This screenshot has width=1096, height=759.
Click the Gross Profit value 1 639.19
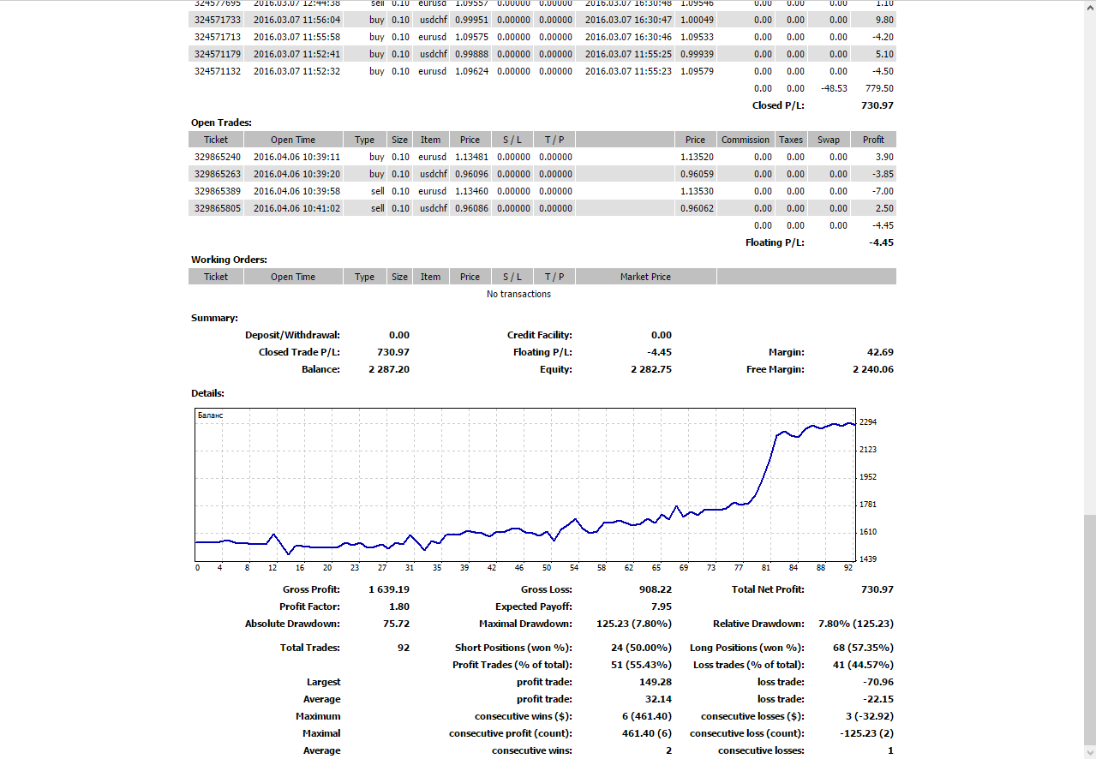pyautogui.click(x=389, y=589)
